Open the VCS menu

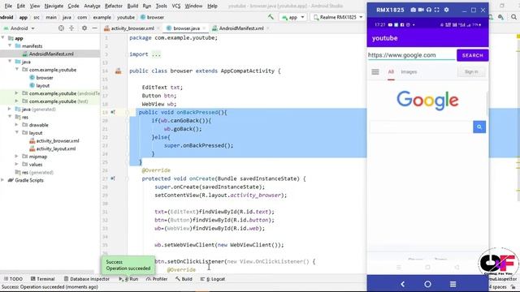pyautogui.click(x=176, y=6)
